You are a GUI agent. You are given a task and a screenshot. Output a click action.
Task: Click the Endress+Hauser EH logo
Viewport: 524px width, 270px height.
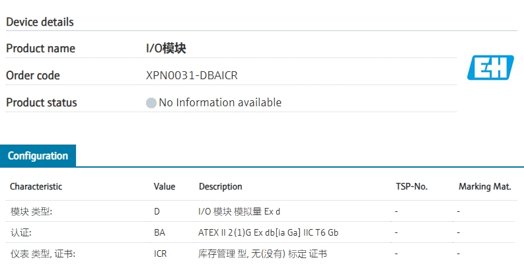click(x=490, y=68)
